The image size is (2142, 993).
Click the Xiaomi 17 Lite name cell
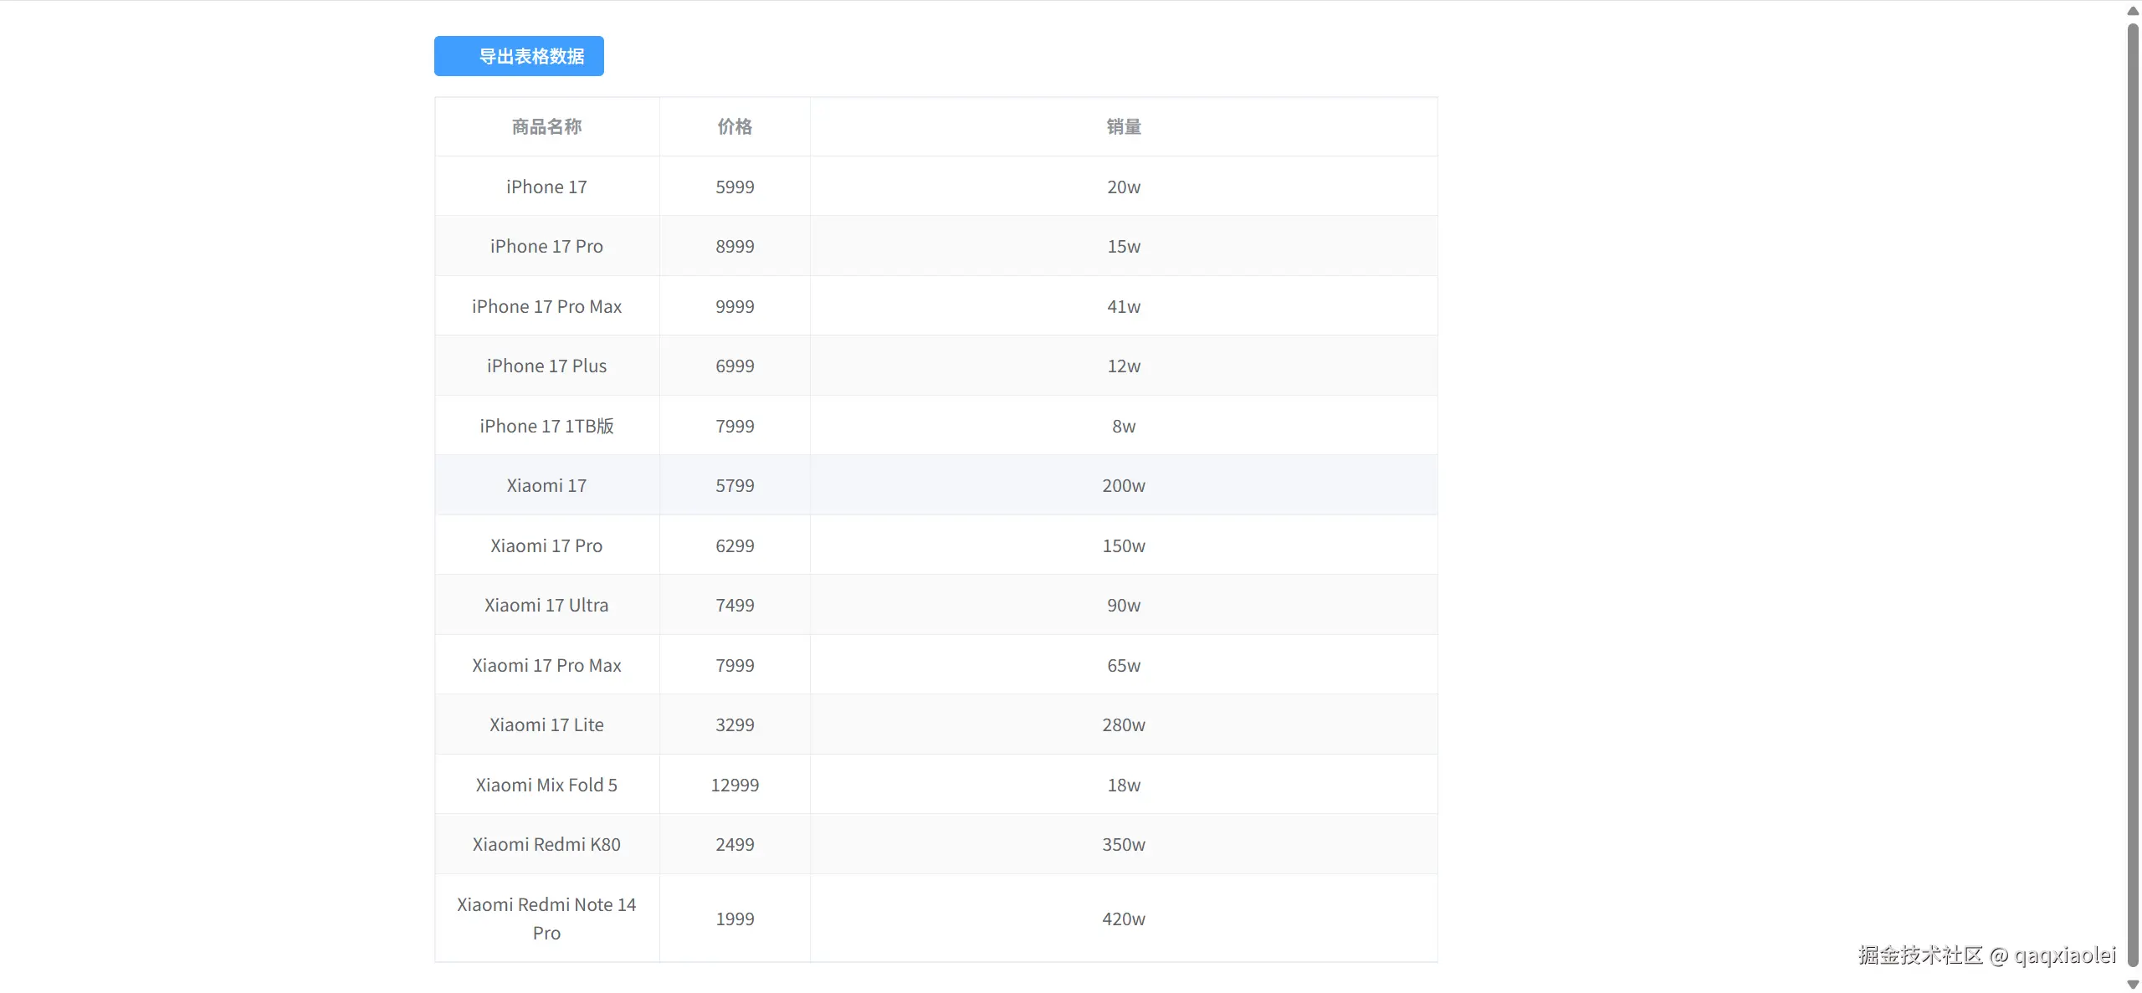(547, 724)
